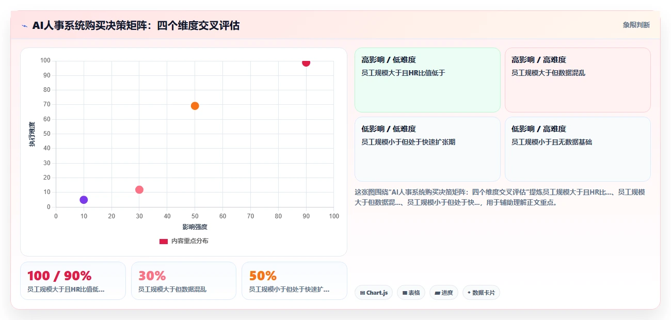Click the 数据卡片 tag chip
Screen dimensions: 671x320
(481, 293)
